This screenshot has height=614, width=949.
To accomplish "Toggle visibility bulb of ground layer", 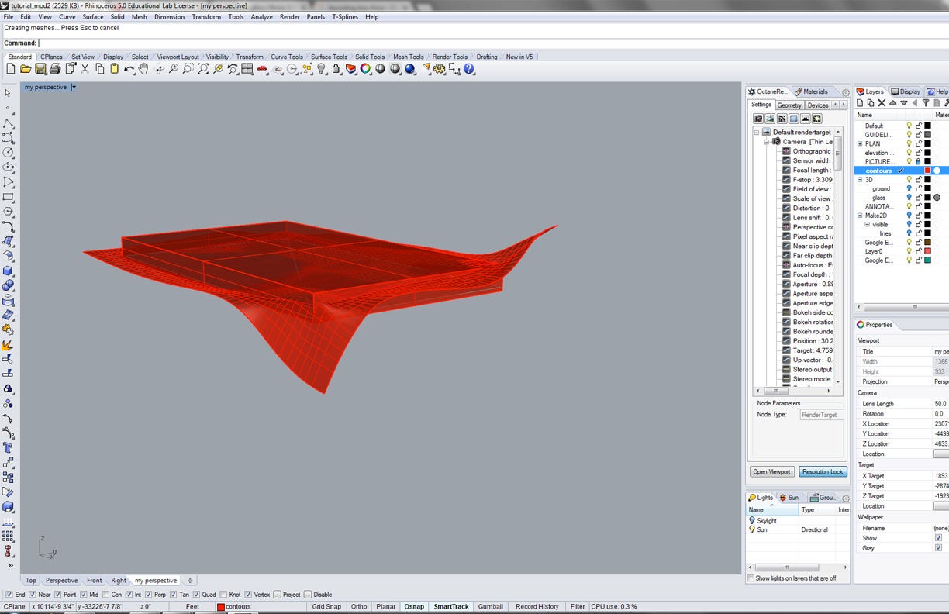I will tap(909, 188).
